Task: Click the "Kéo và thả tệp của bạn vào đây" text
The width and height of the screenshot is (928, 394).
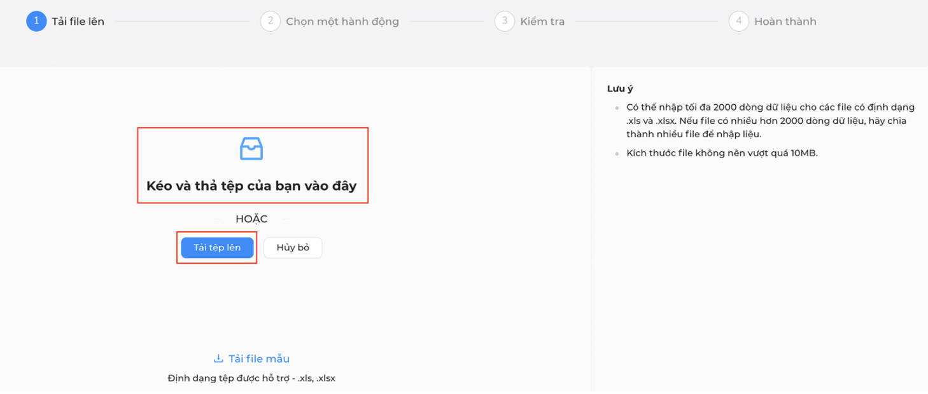Action: coord(252,186)
